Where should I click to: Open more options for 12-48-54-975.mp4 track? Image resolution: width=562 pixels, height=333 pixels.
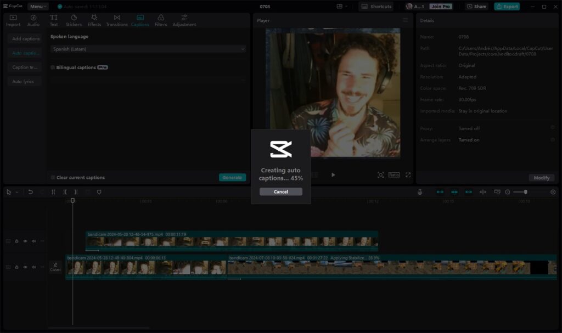coord(42,241)
